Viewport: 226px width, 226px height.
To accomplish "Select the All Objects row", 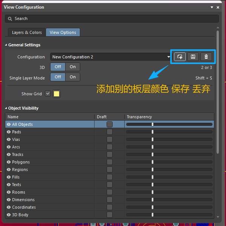I will (110, 124).
